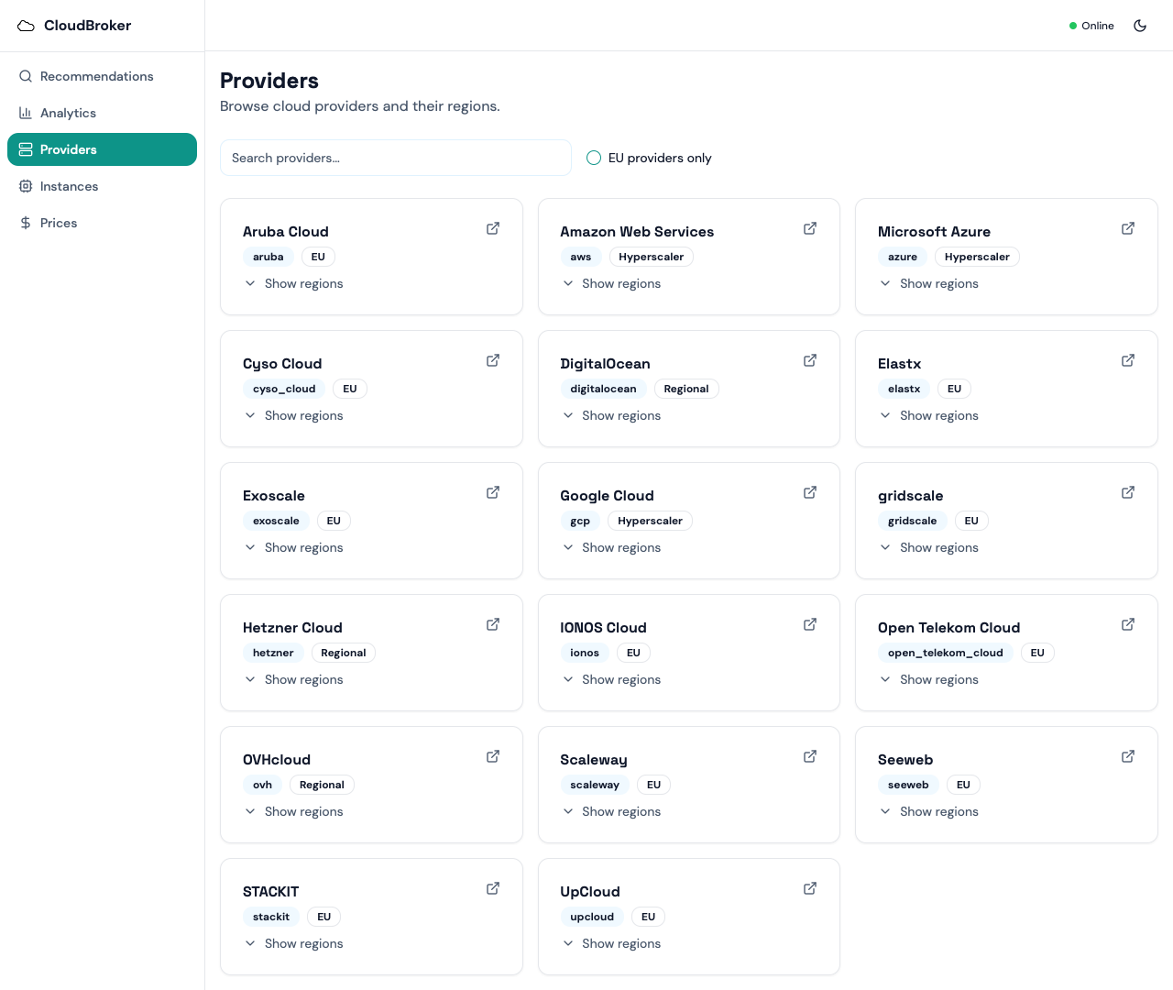Click the search providers input field
The height and width of the screenshot is (990, 1173).
[x=395, y=158]
